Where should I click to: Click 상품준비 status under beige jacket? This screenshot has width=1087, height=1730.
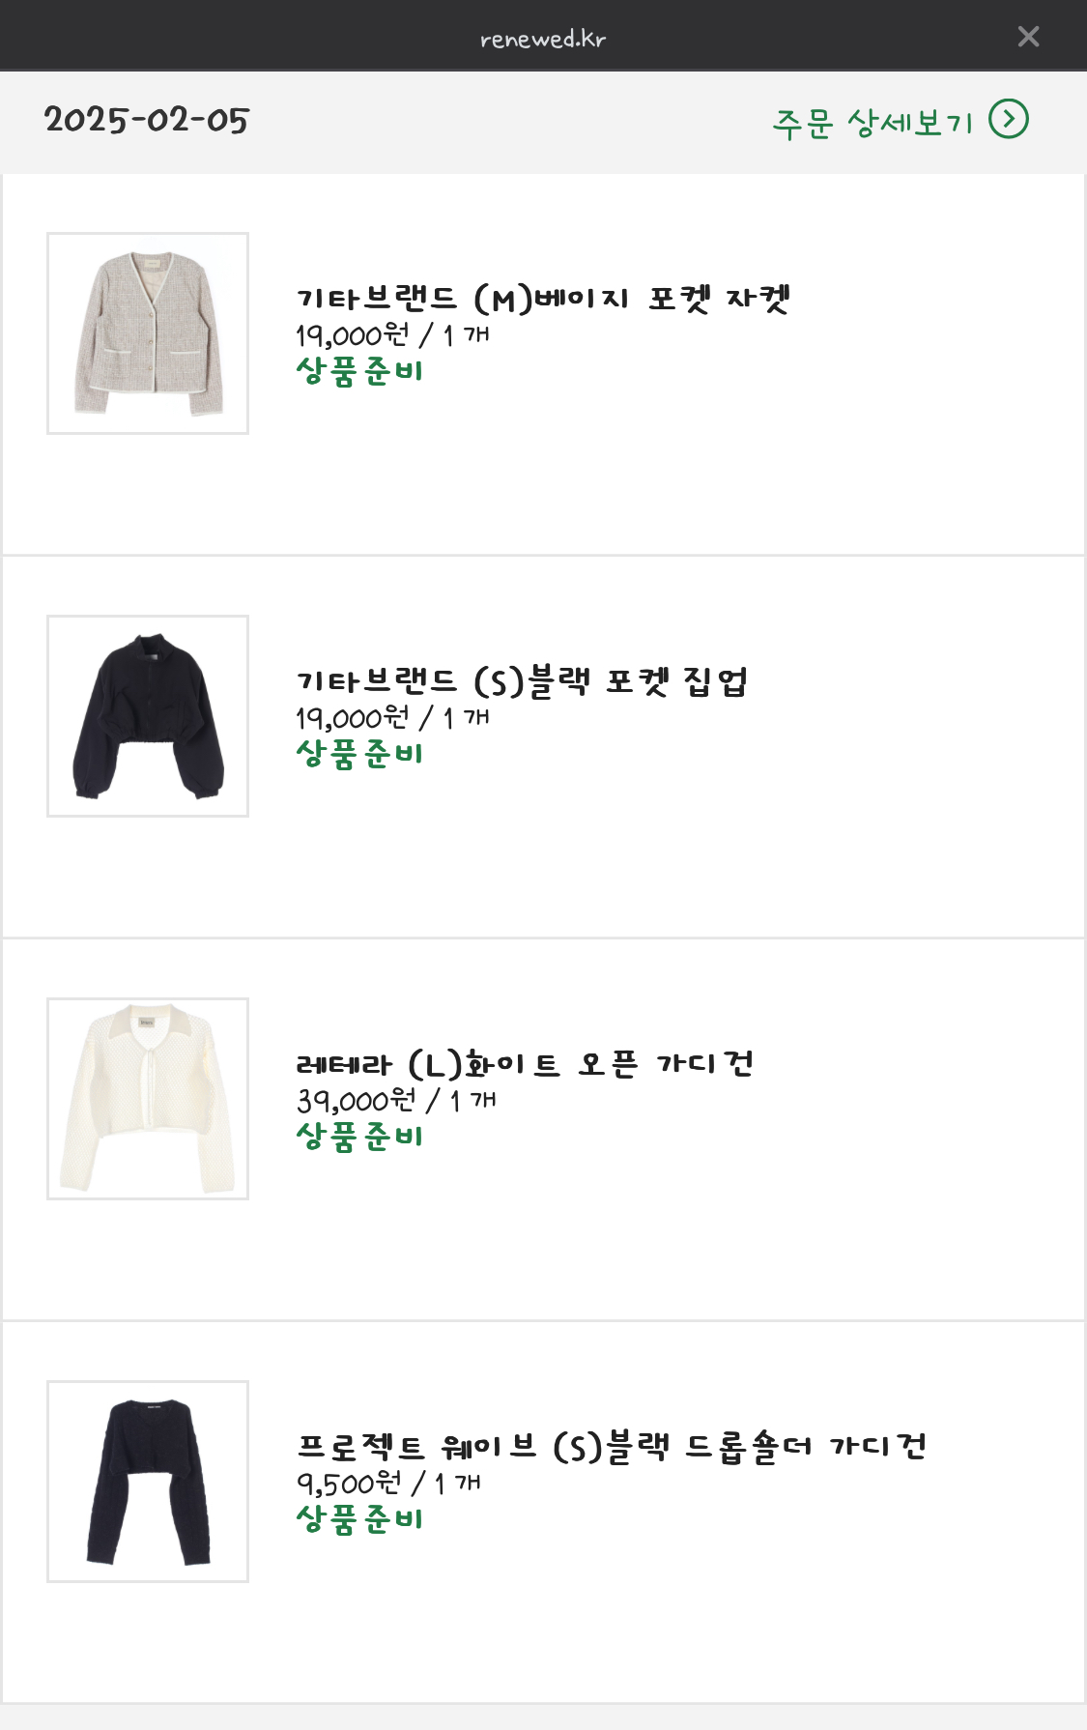coord(359,371)
